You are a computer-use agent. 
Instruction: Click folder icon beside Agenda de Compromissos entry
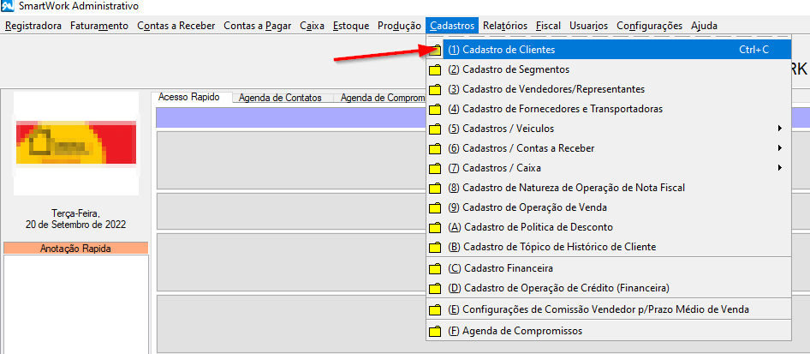point(435,331)
